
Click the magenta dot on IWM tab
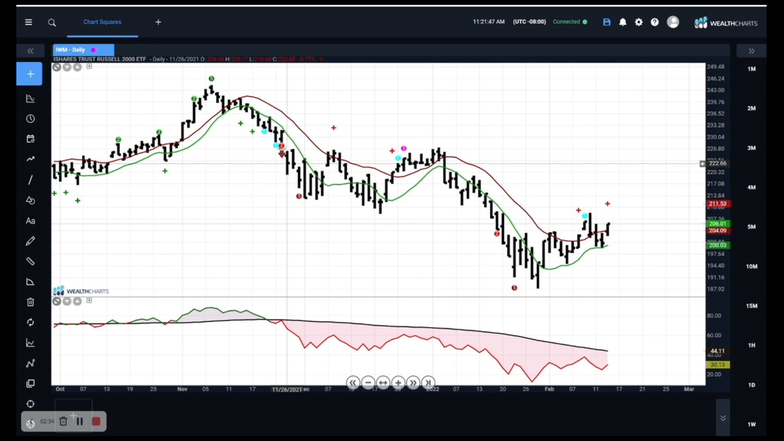(94, 50)
